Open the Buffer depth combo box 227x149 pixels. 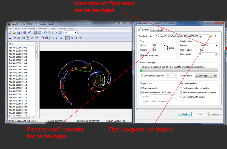205,75
